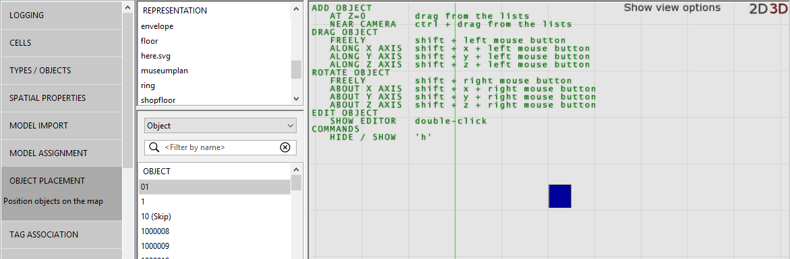Open the Object type dropdown
Image resolution: width=790 pixels, height=259 pixels.
point(220,126)
